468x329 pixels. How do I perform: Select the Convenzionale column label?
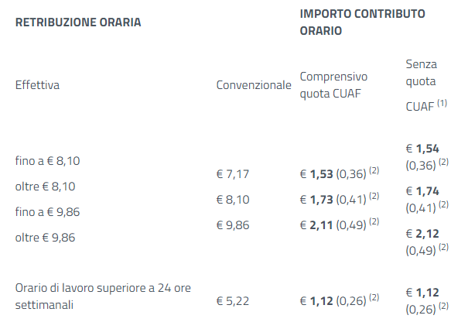[254, 85]
